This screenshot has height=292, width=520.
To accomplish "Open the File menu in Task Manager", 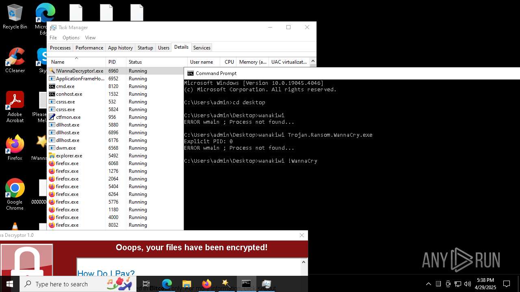I will tap(53, 38).
